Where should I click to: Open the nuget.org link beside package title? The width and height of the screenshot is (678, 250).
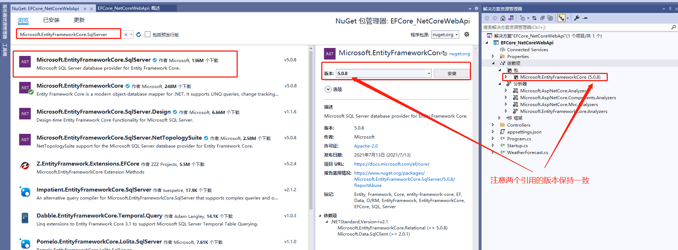click(459, 54)
